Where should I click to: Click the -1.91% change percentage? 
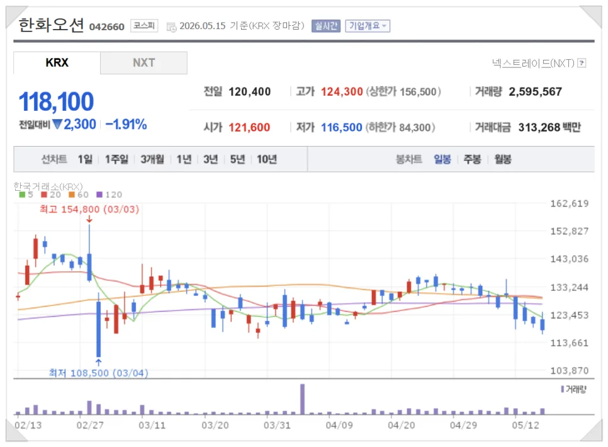point(126,125)
